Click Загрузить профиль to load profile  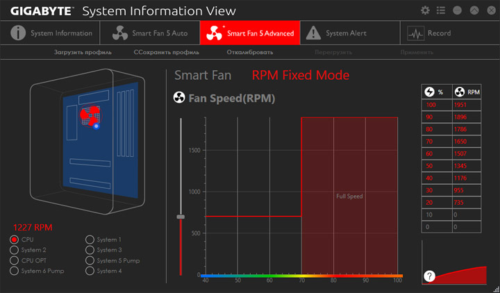pos(83,52)
